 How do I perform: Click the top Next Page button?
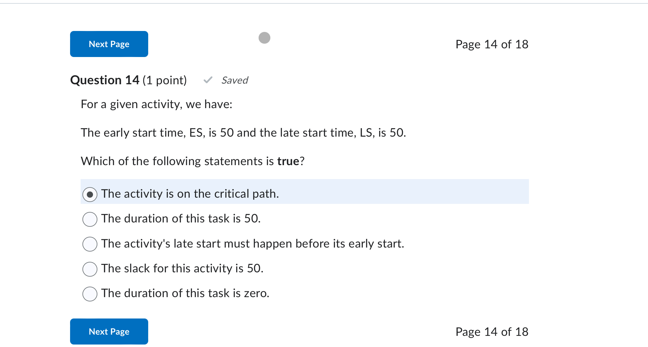click(x=109, y=44)
